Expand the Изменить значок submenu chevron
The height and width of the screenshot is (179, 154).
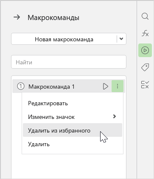point(115,116)
